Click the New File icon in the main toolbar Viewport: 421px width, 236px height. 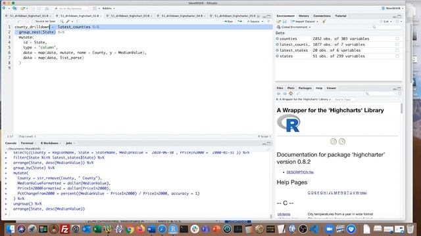4,9
